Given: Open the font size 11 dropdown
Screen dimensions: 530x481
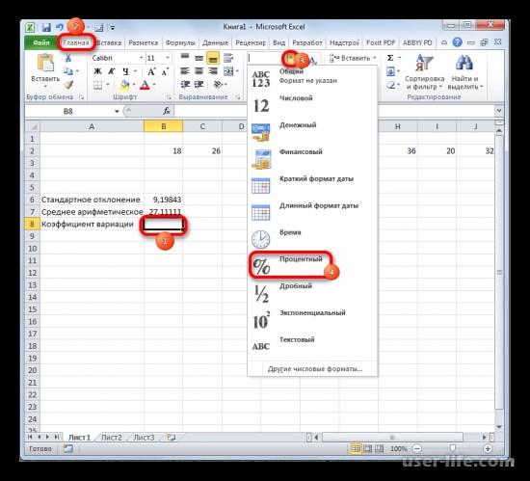Looking at the screenshot, I should [x=168, y=58].
